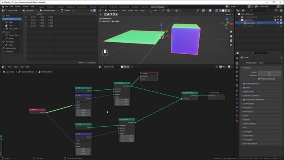
Task: Enable Motion Blur checkbox
Action: click(x=244, y=104)
